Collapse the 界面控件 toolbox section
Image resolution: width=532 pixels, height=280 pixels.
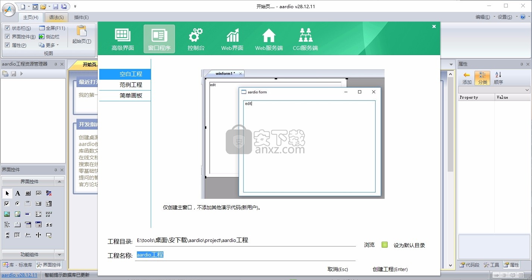click(59, 182)
